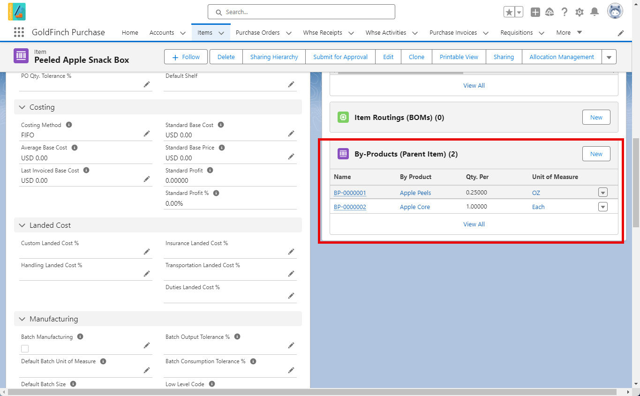Create New By-Product record
640x396 pixels.
click(x=596, y=154)
